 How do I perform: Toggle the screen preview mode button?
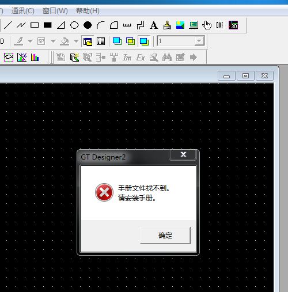pos(88,41)
